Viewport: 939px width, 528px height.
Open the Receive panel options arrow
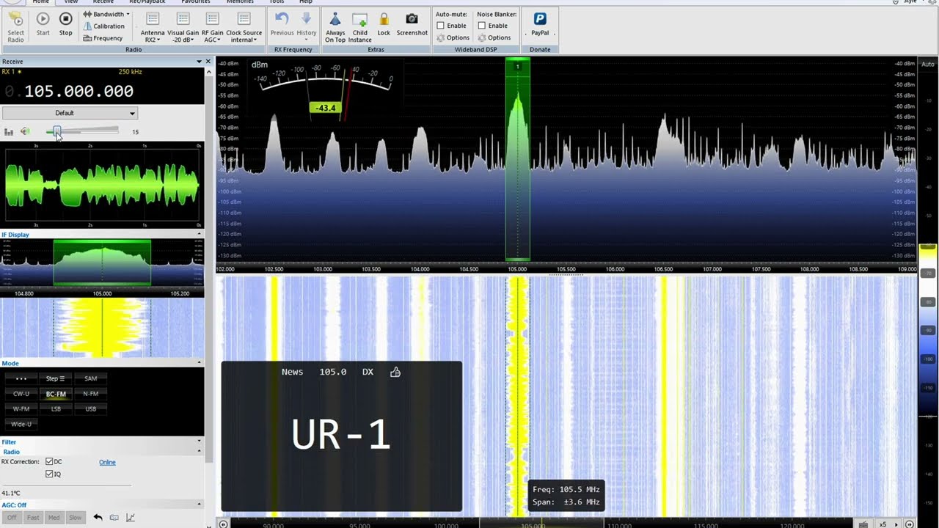coord(199,62)
